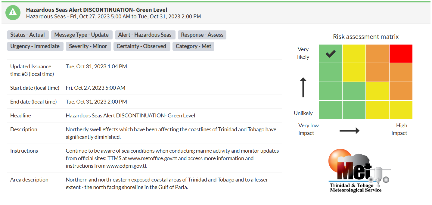
Task: Click the 'End date (local time)' label
Action: 33,102
